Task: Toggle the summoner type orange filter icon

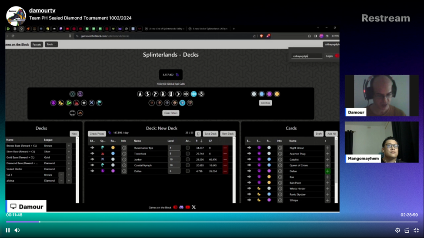Action: (80, 113)
